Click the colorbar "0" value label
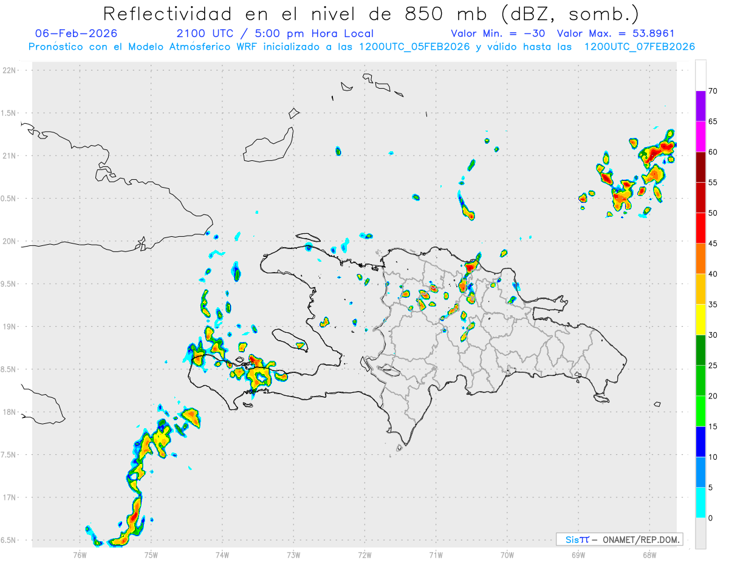This screenshot has height=563, width=729. pyautogui.click(x=711, y=518)
